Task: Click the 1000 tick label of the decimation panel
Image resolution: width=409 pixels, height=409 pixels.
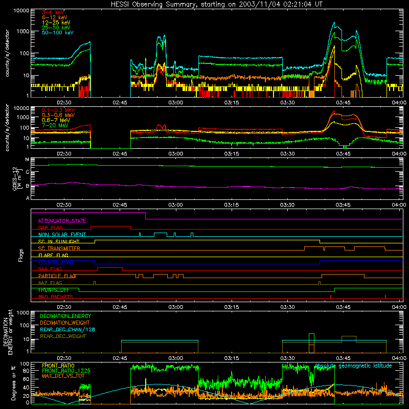Action: point(23,312)
